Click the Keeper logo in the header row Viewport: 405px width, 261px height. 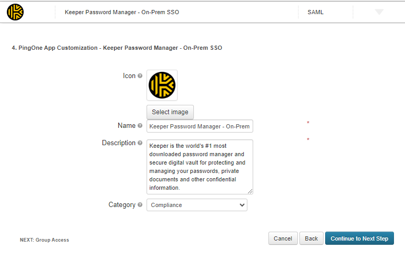[15, 12]
